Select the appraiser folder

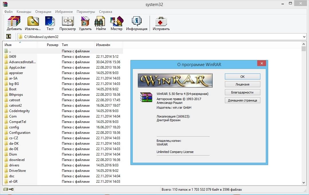pos(16,73)
